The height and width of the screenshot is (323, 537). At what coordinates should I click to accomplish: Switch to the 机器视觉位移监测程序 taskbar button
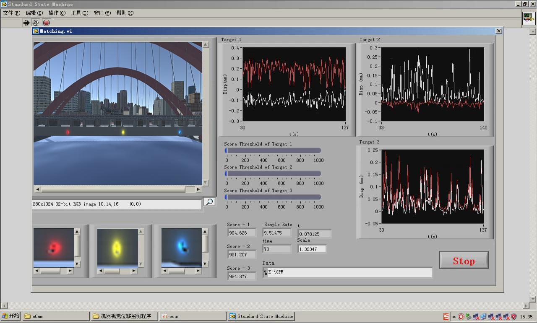point(124,316)
